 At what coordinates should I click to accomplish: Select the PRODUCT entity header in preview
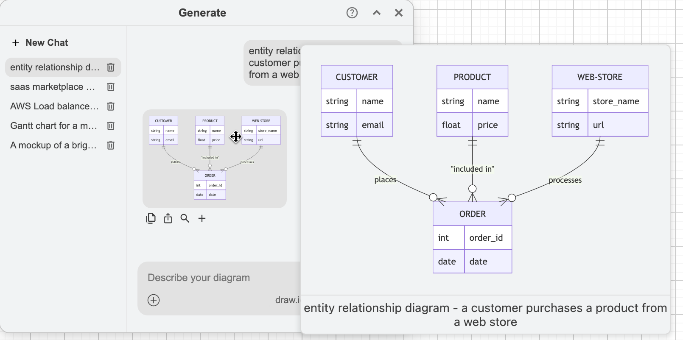(x=472, y=77)
